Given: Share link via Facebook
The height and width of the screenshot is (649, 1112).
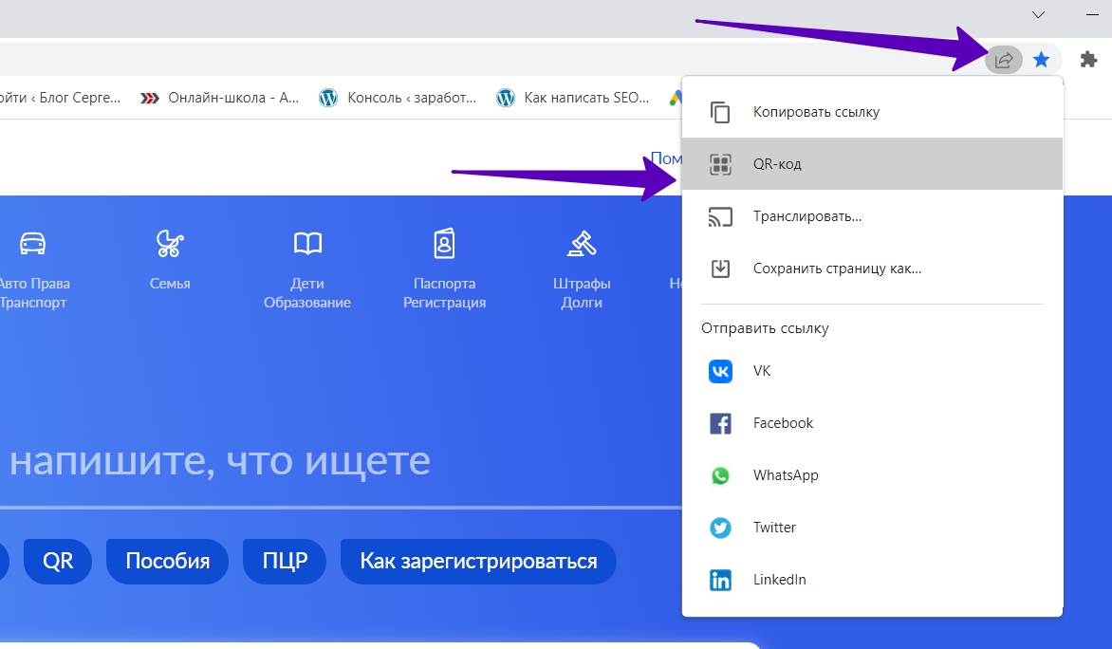Looking at the screenshot, I should pos(783,423).
